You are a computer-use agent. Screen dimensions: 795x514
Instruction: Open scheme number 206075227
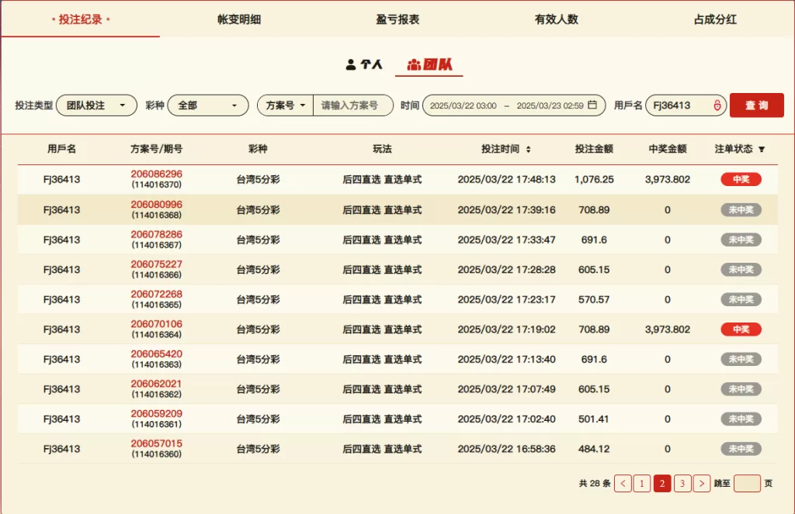coord(156,264)
